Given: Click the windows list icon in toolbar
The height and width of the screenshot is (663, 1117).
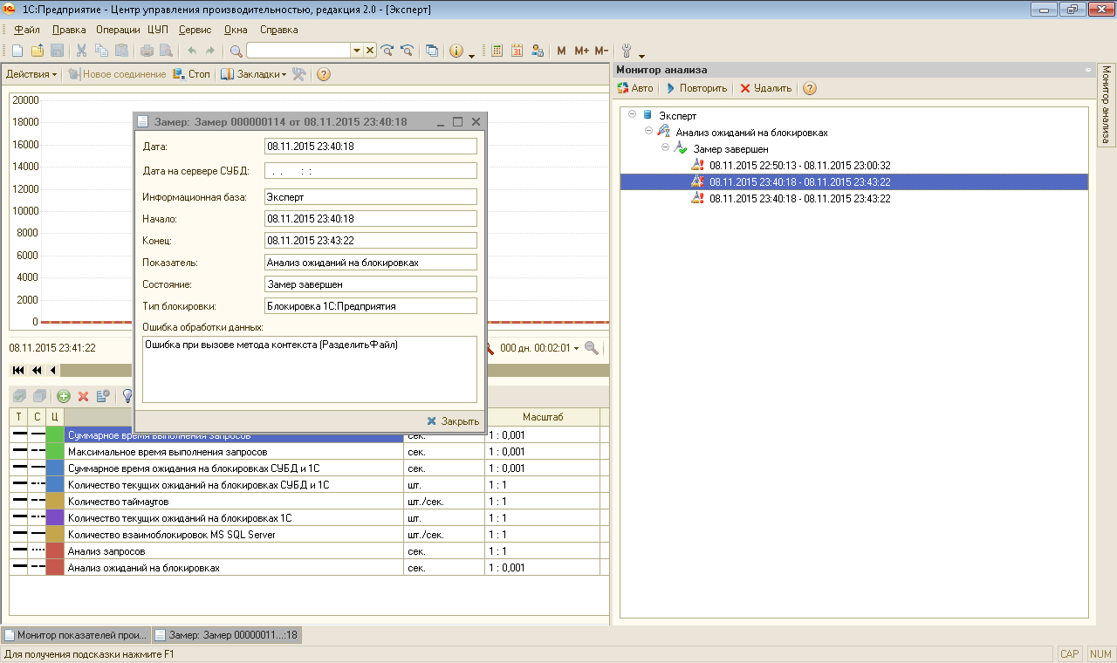Looking at the screenshot, I should (x=432, y=51).
